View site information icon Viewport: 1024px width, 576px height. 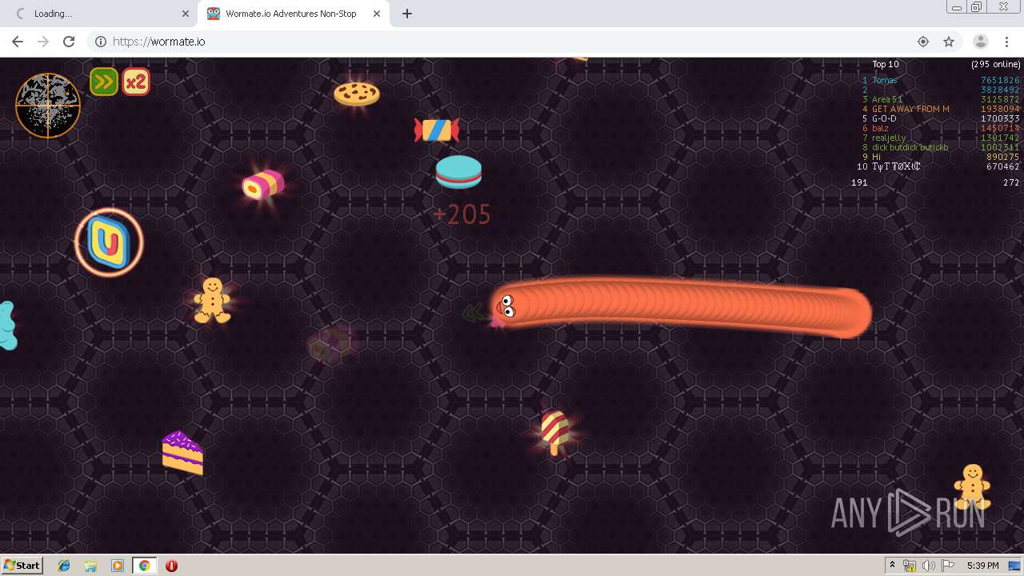tap(101, 42)
